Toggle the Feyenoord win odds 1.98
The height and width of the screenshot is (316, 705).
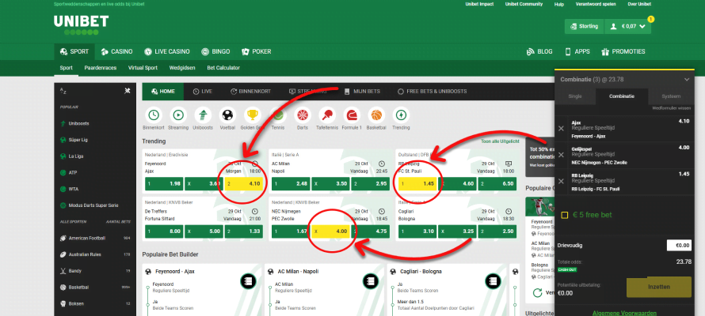point(164,183)
